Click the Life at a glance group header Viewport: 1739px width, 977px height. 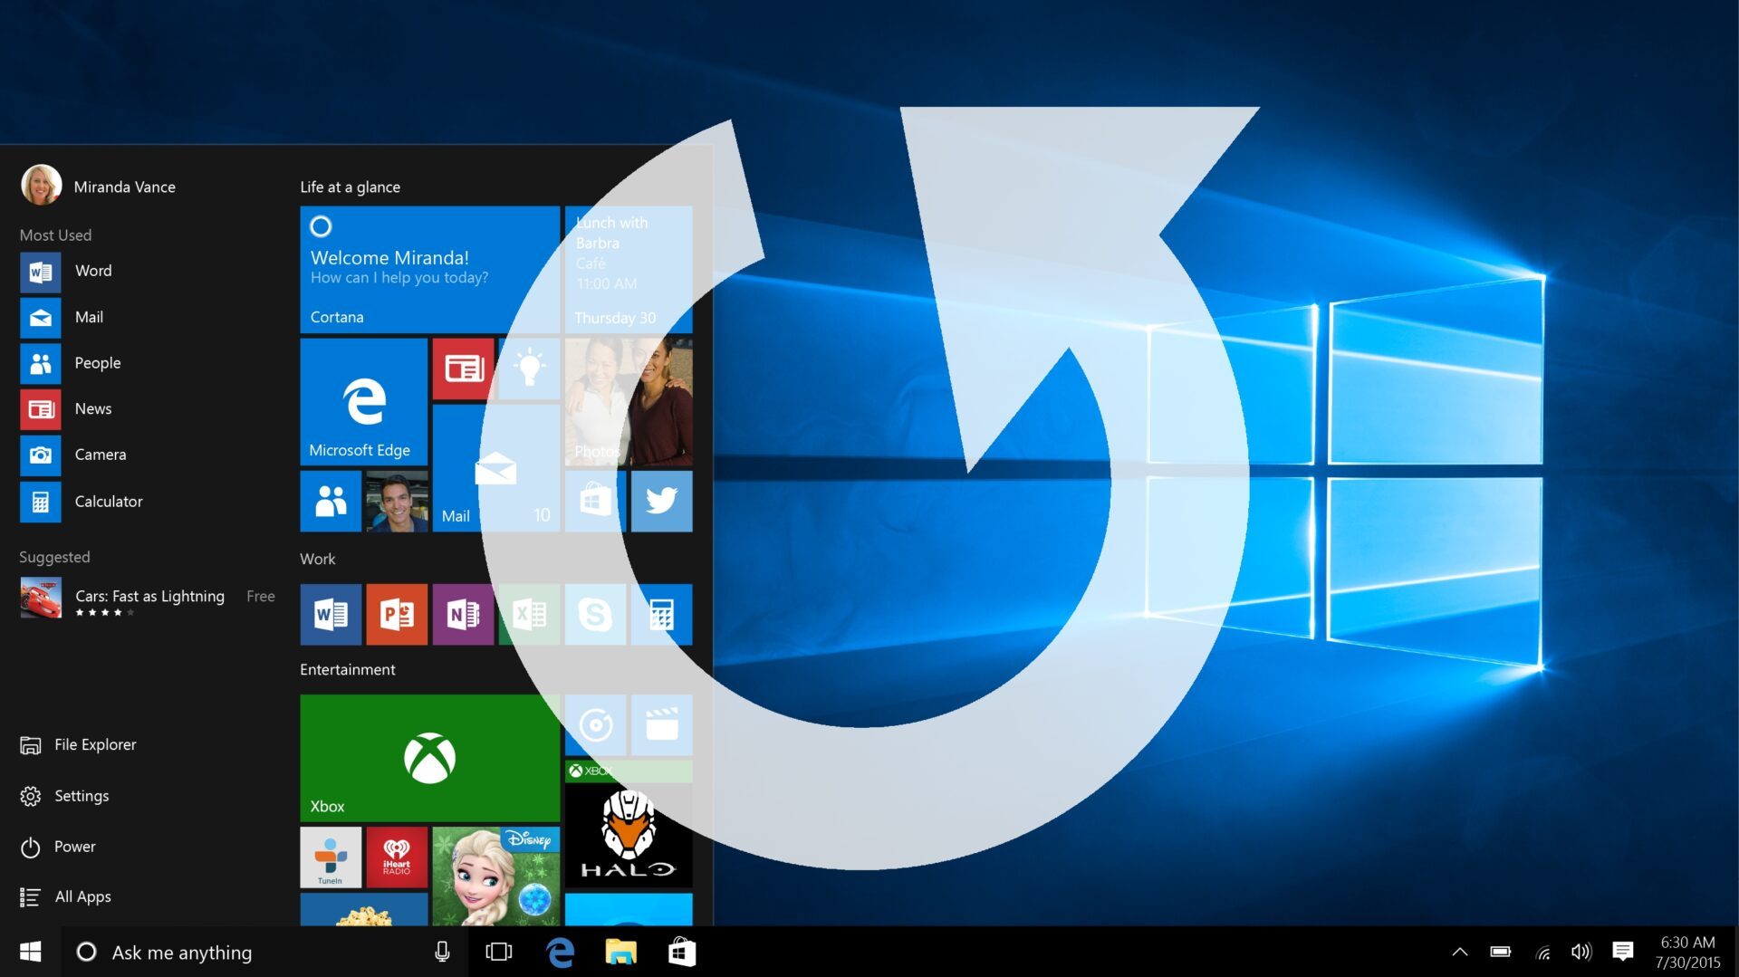click(x=351, y=187)
